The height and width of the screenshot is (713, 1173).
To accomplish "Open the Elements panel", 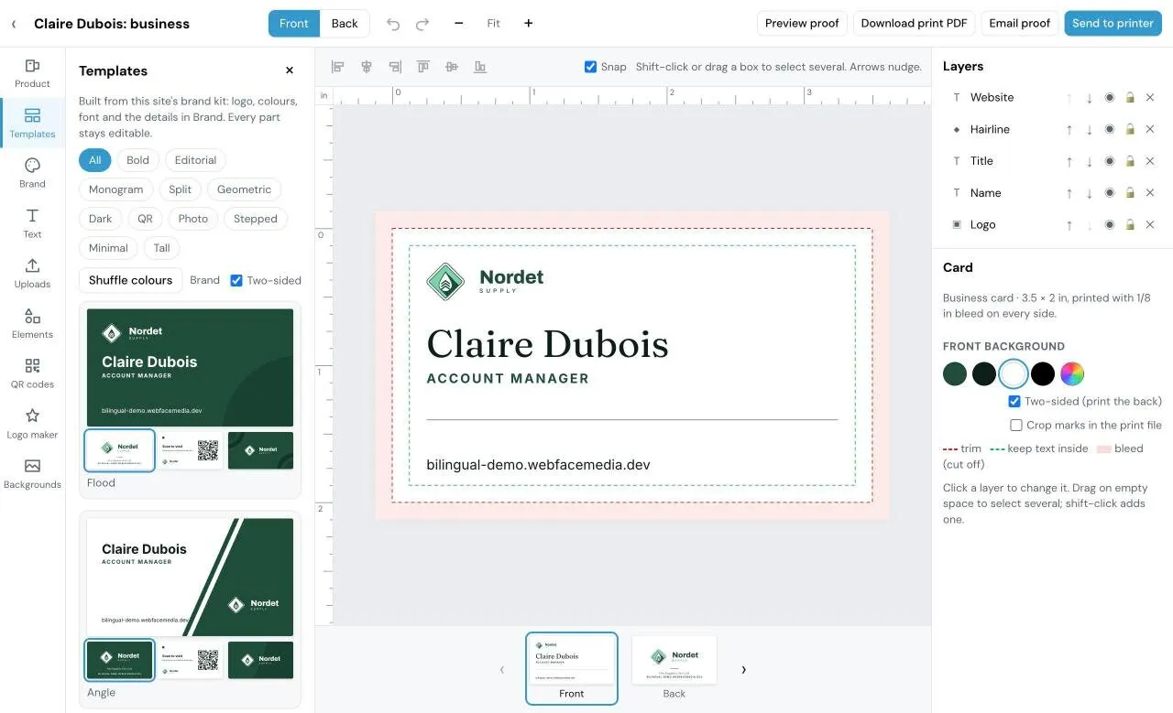I will 32,323.
